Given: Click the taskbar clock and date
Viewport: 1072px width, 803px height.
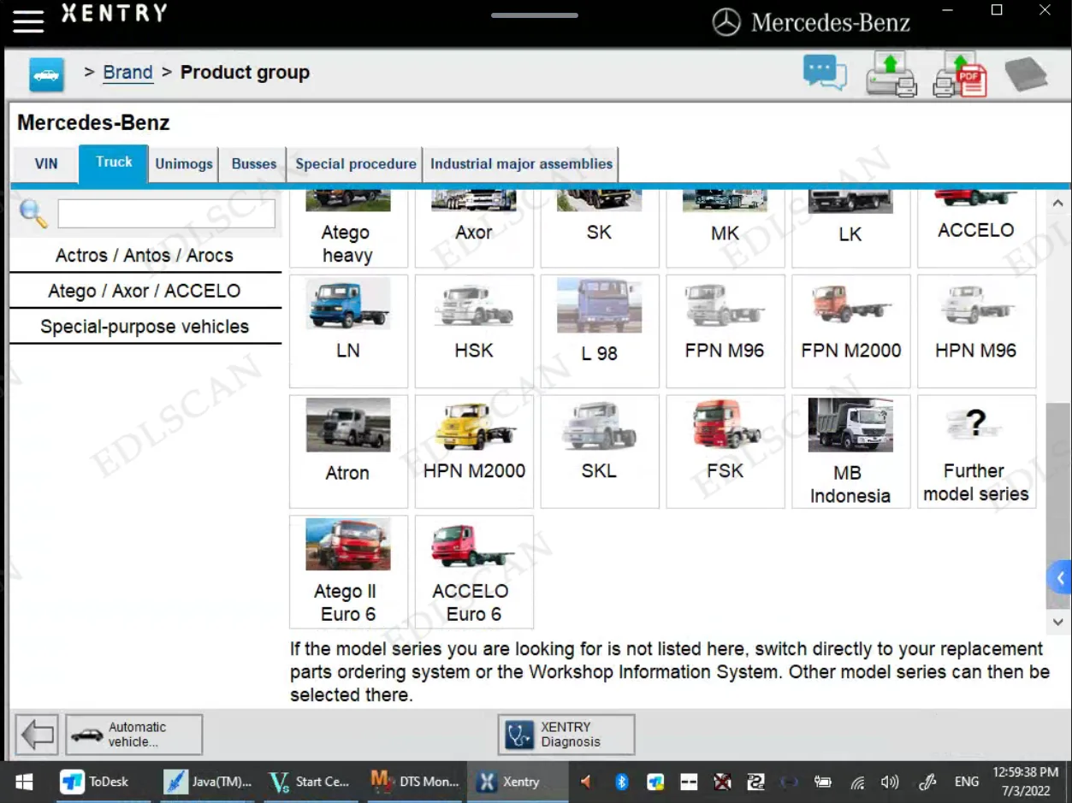Looking at the screenshot, I should coord(1026,782).
